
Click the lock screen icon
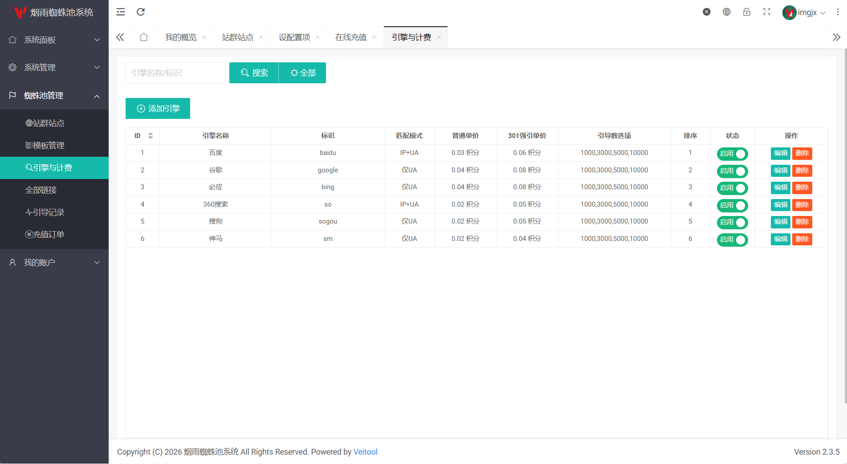coord(747,12)
